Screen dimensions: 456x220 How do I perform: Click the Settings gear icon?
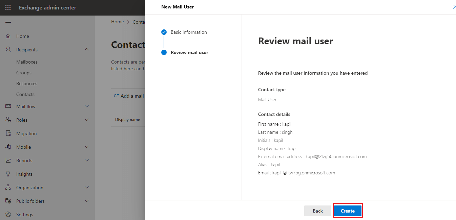8,215
